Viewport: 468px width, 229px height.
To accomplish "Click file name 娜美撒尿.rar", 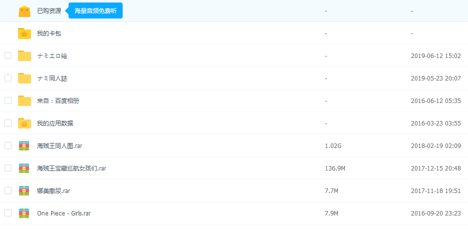I will click(54, 191).
